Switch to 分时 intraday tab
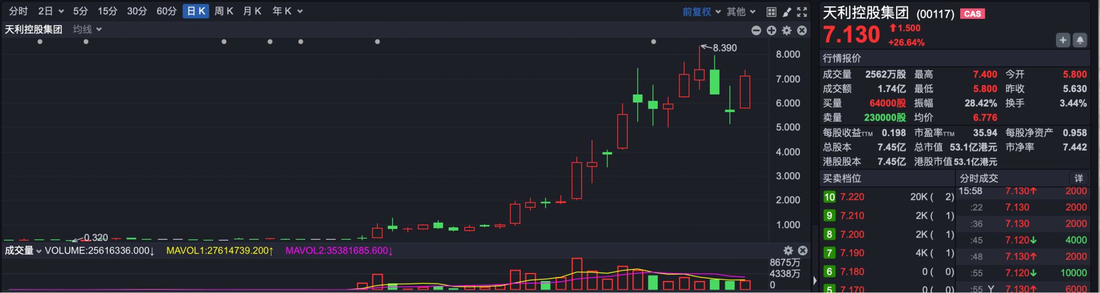Viewport: 1100px width, 293px height. (18, 11)
